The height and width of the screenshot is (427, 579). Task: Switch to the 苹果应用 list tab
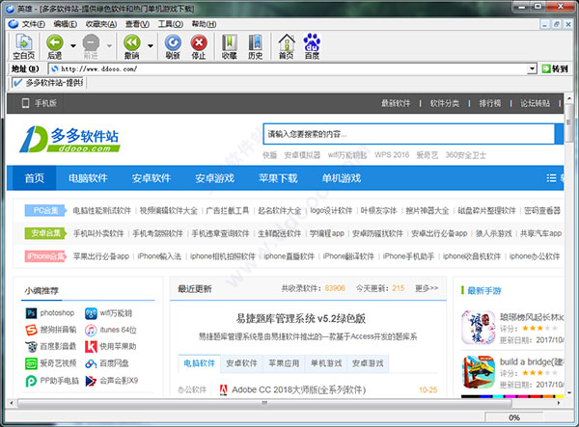[284, 363]
